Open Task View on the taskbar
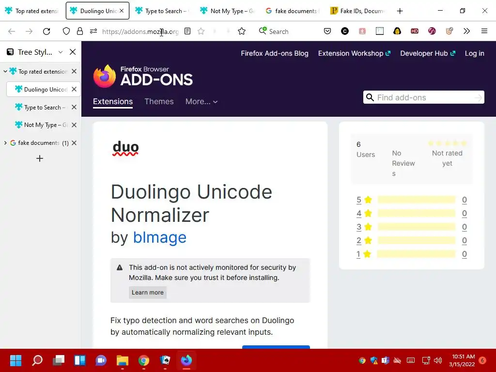Viewport: 496px width, 372px height. tap(59, 360)
